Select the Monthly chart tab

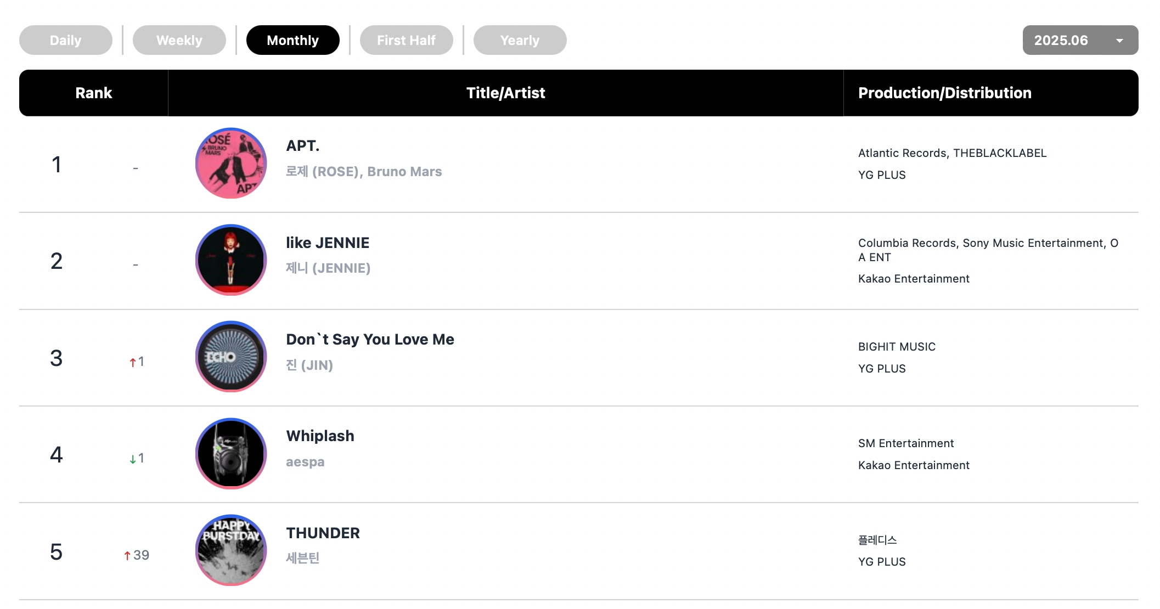[293, 40]
